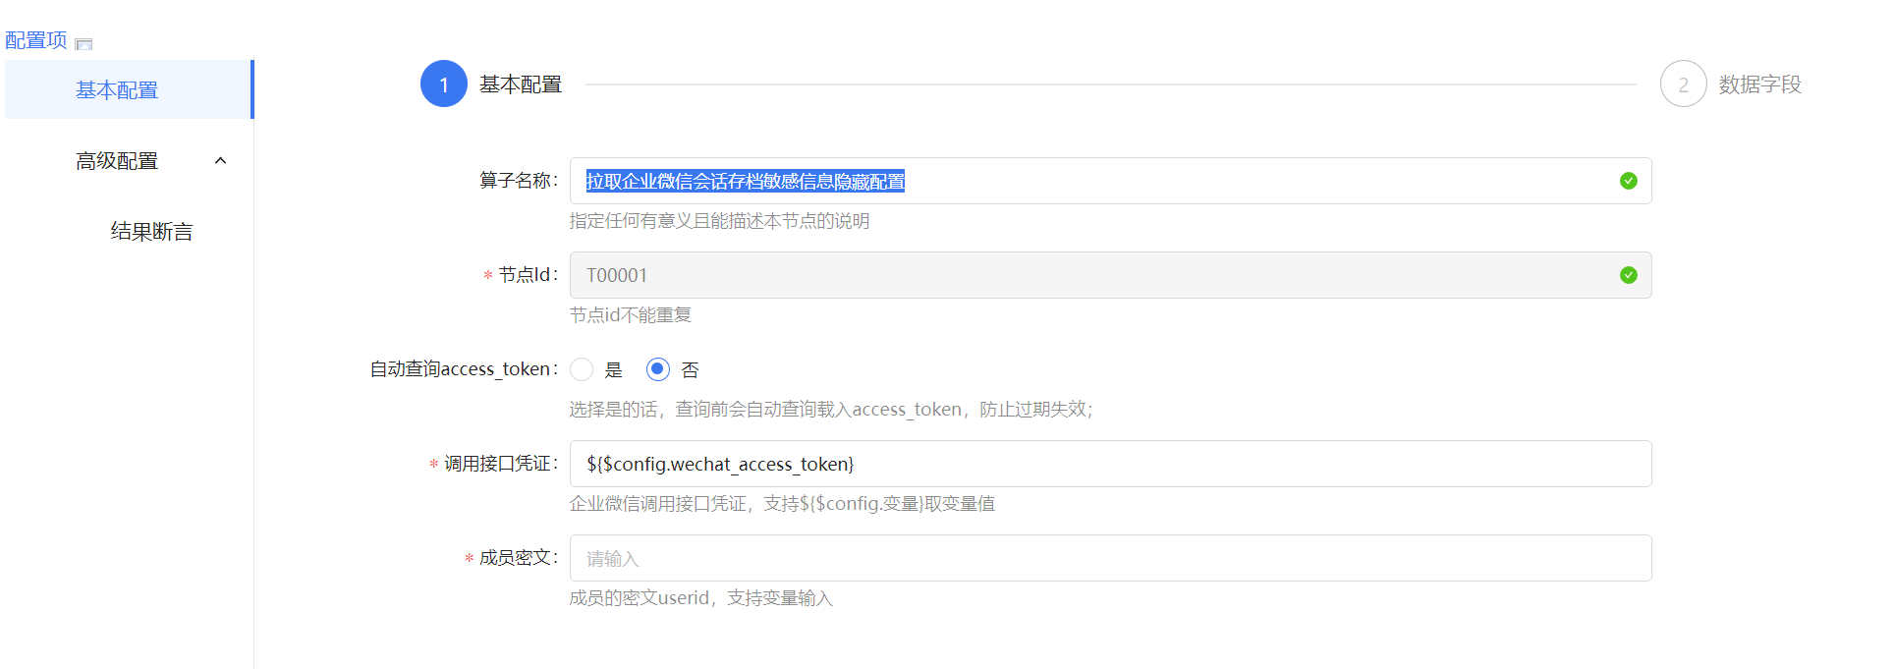This screenshot has width=1893, height=669.
Task: Open 结果断言 in the sidebar
Action: pos(151,232)
